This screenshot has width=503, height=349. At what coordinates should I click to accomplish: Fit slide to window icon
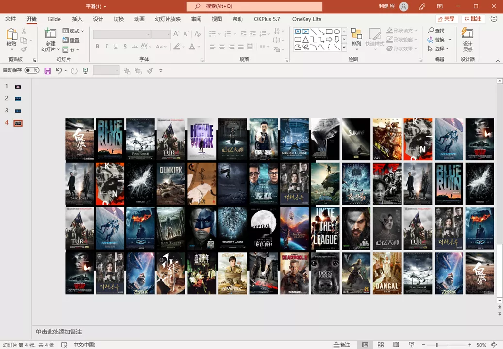(x=494, y=345)
